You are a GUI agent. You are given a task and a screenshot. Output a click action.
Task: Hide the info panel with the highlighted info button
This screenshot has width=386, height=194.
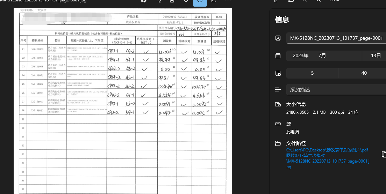(x=200, y=1)
